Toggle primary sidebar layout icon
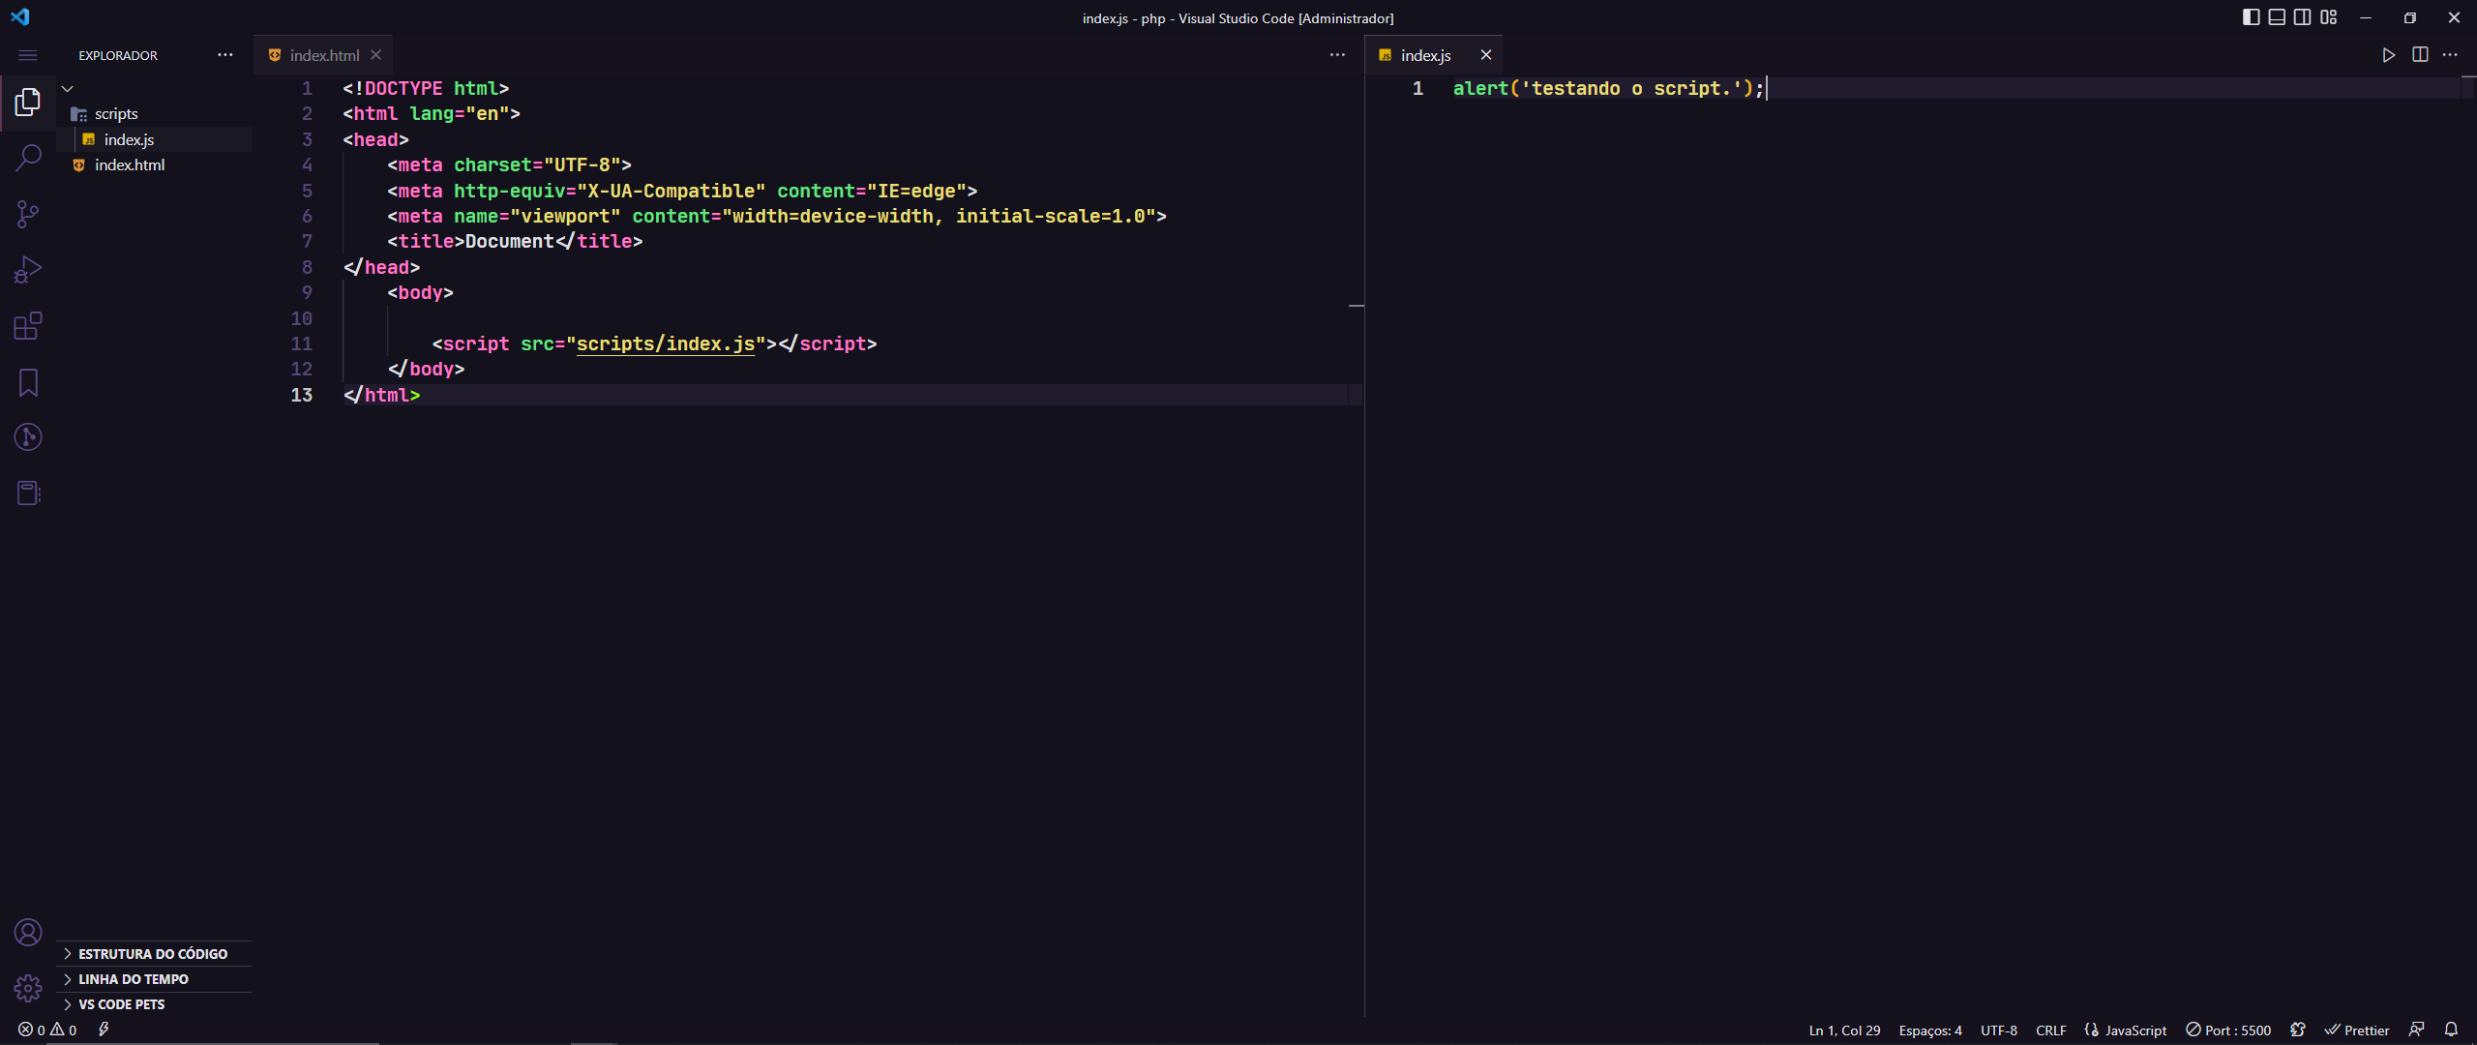The width and height of the screenshot is (2477, 1045). tap(2251, 17)
